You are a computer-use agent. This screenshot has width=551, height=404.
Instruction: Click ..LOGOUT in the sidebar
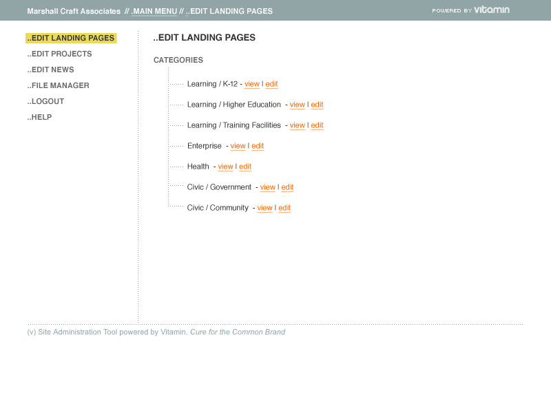46,101
